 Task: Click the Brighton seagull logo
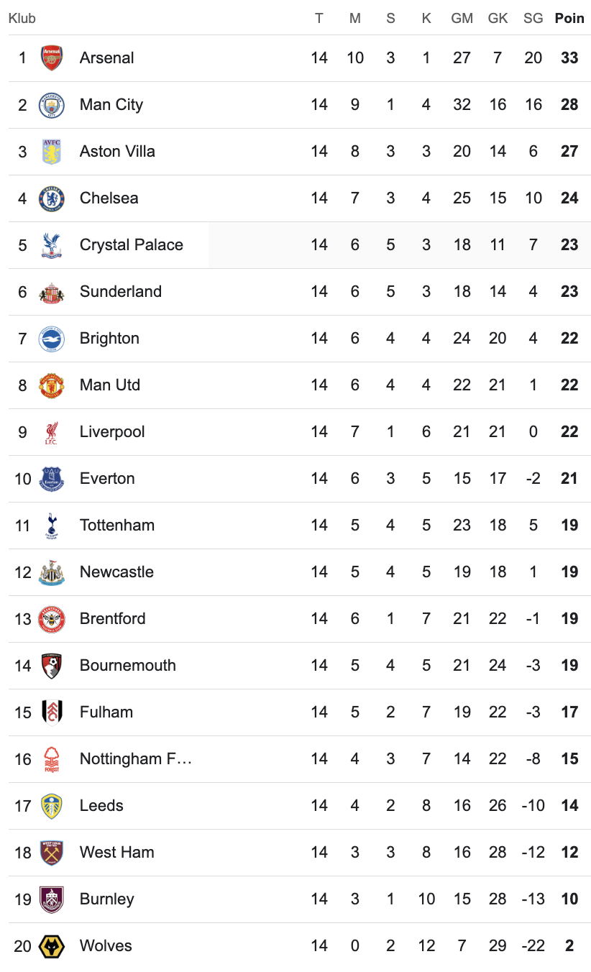pos(52,339)
